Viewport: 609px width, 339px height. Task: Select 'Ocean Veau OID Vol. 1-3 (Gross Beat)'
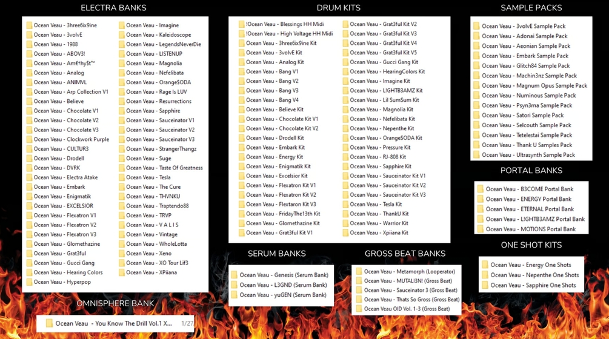point(407,309)
